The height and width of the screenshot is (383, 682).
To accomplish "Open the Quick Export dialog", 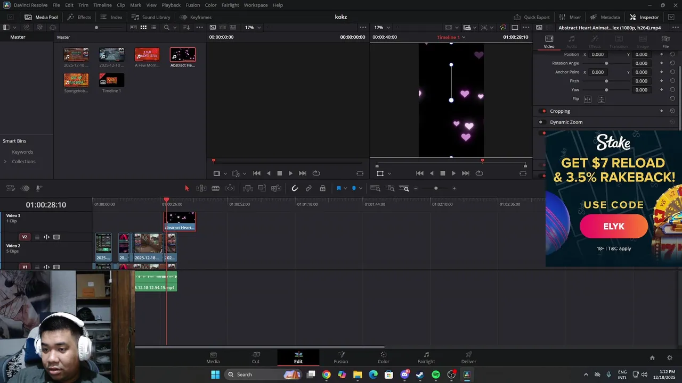I will pos(532,17).
